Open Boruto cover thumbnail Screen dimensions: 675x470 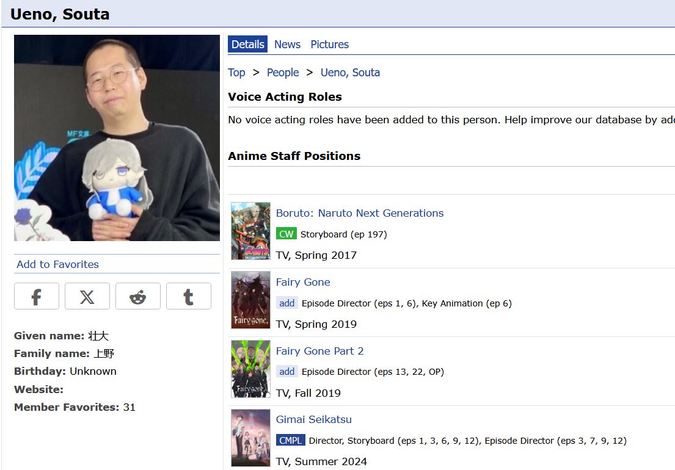point(250,231)
